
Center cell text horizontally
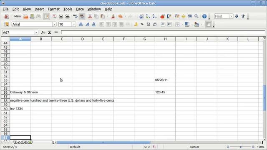(108, 24)
